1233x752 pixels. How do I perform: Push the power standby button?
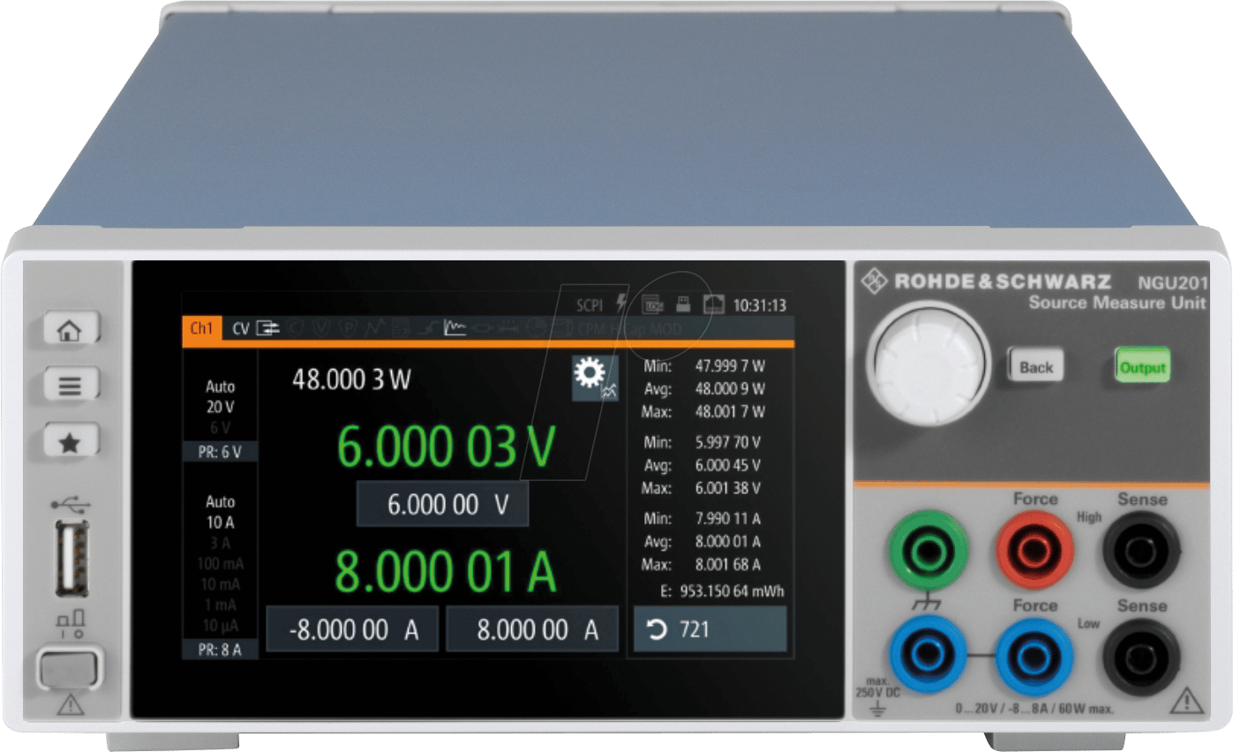pos(71,670)
